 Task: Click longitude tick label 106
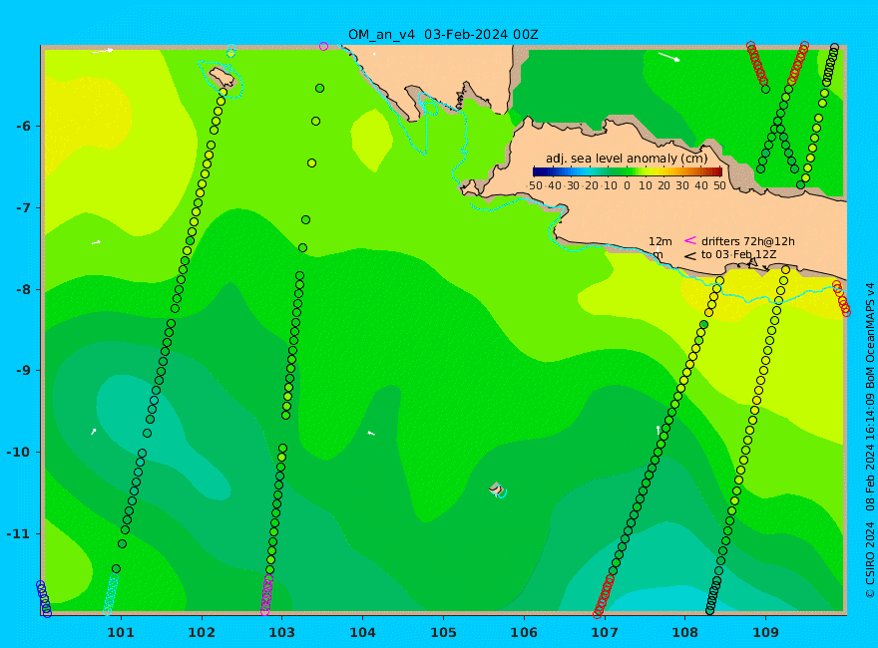[x=524, y=633]
